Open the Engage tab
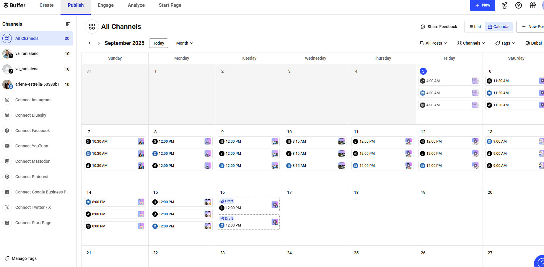The width and height of the screenshot is (544, 267). pyautogui.click(x=106, y=5)
